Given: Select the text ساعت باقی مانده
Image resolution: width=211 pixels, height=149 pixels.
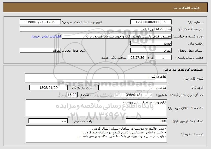Looking at the screenshot, I should click(x=114, y=58).
